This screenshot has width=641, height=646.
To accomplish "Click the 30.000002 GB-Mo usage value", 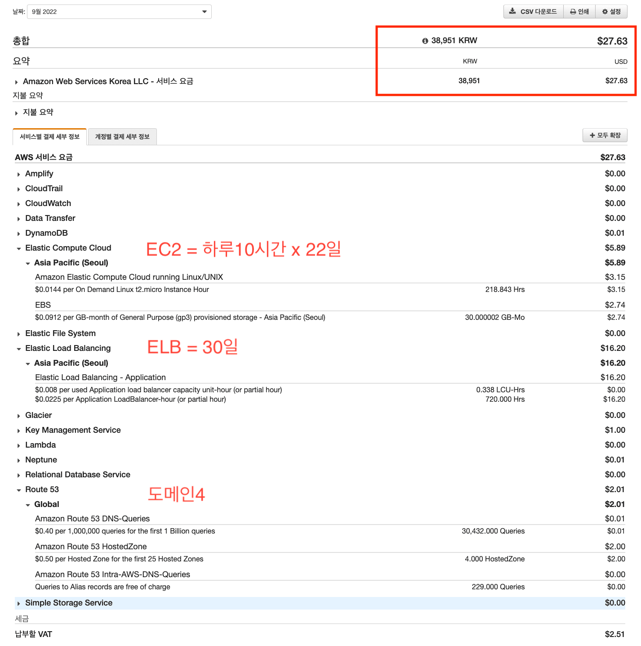I will pyautogui.click(x=494, y=318).
